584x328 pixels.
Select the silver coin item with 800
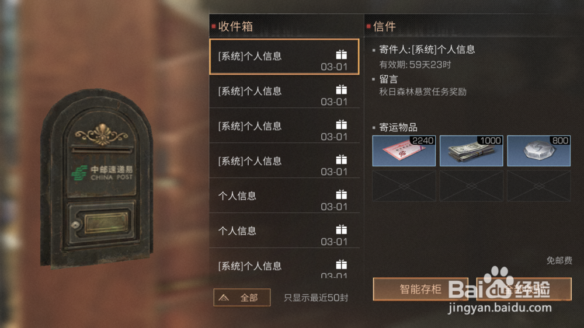tap(538, 151)
